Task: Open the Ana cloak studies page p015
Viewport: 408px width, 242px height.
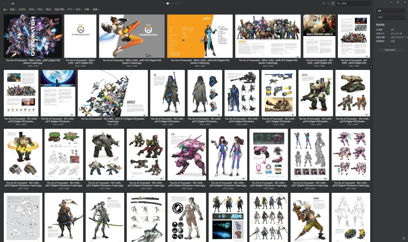Action: (205, 93)
